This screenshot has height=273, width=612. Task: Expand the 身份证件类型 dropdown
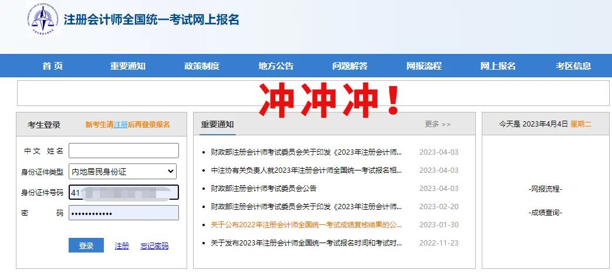click(123, 171)
